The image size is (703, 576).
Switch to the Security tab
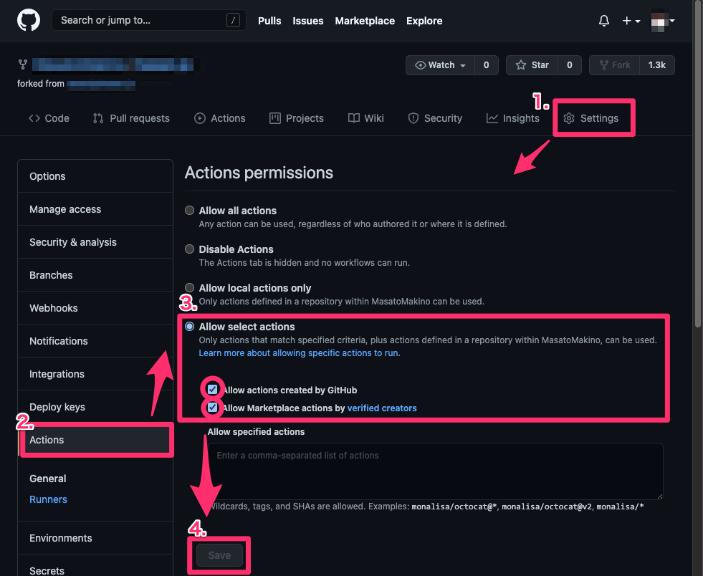[x=435, y=118]
